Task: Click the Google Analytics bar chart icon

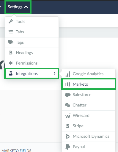Action: 68,74
